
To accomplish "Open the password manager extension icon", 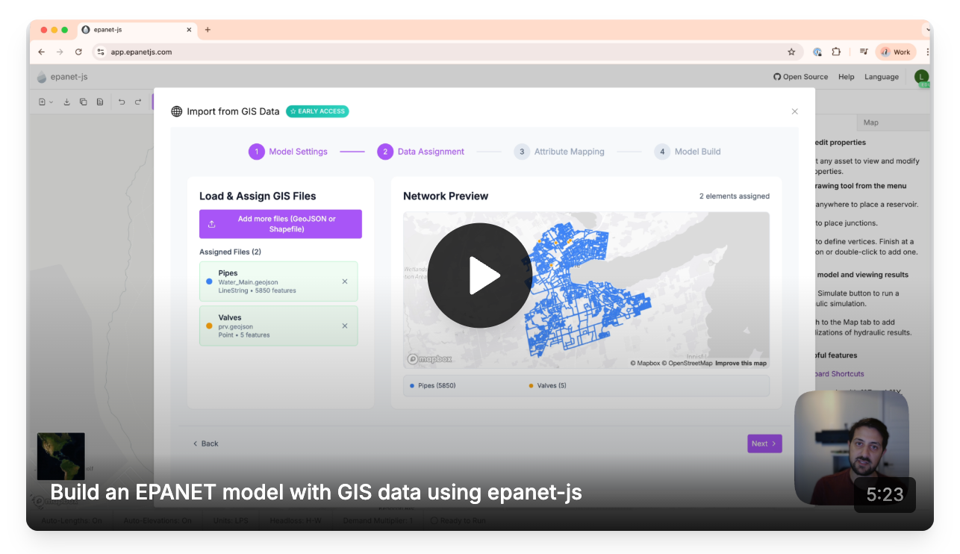I will [x=817, y=52].
